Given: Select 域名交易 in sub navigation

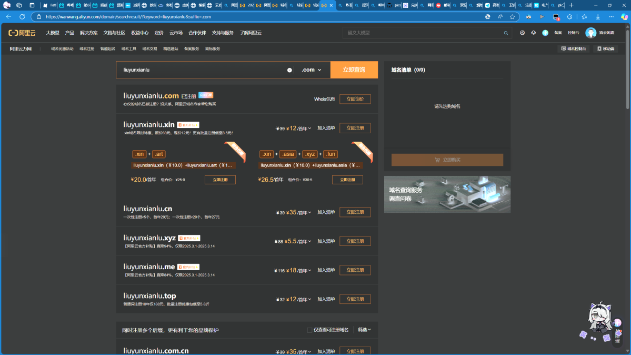Looking at the screenshot, I should coord(149,49).
